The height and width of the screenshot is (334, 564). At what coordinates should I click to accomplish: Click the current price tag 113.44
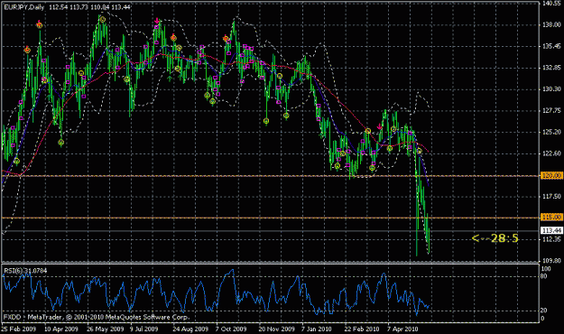(551, 230)
